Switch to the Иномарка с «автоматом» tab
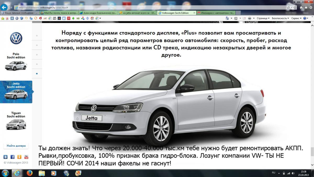314x177 pixels. [216, 13]
